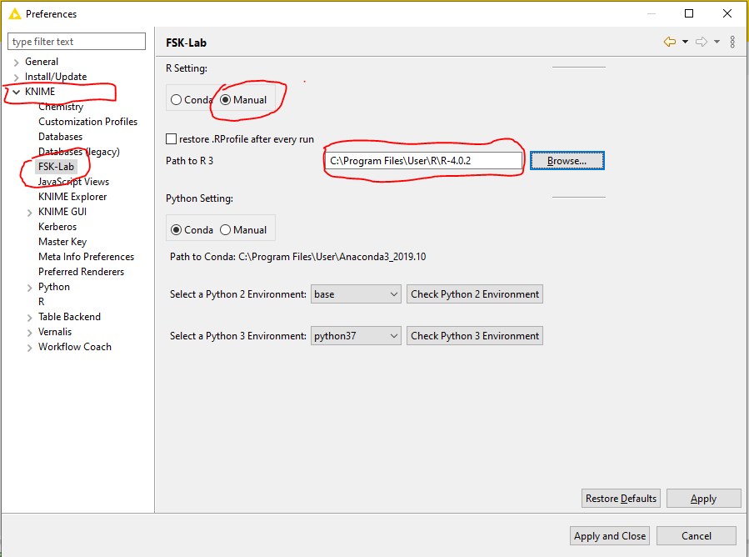Select Manual radio for R Setting
Viewport: 749px width, 557px height.
click(x=226, y=99)
